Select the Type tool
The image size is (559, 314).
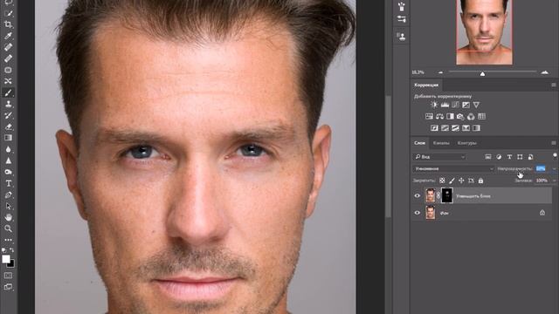click(x=8, y=183)
